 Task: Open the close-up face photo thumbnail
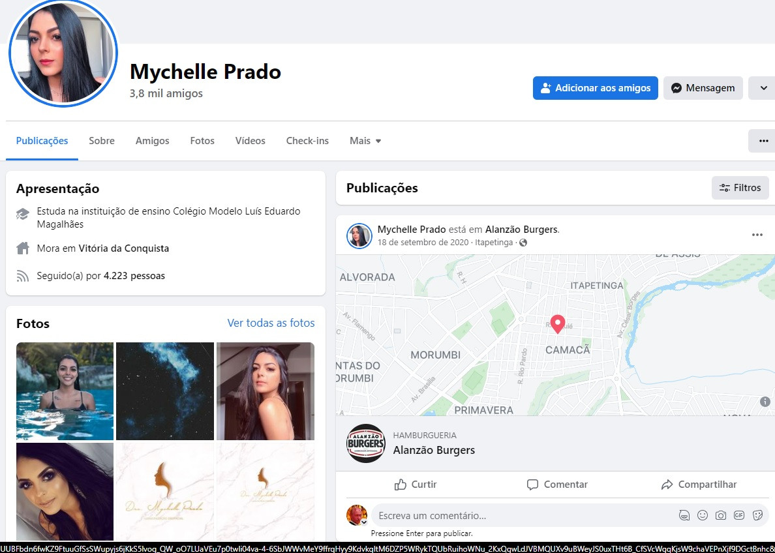click(65, 491)
